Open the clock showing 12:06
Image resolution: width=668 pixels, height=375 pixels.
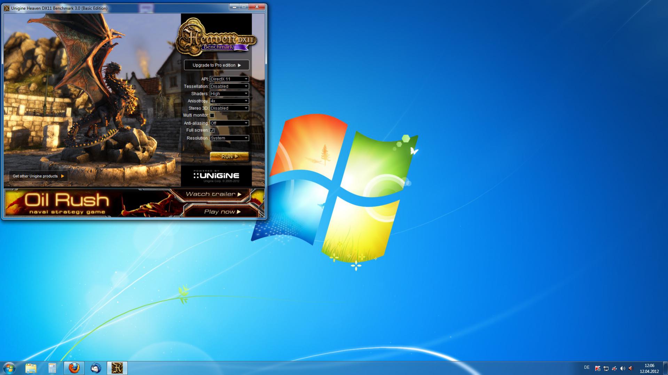click(x=649, y=368)
